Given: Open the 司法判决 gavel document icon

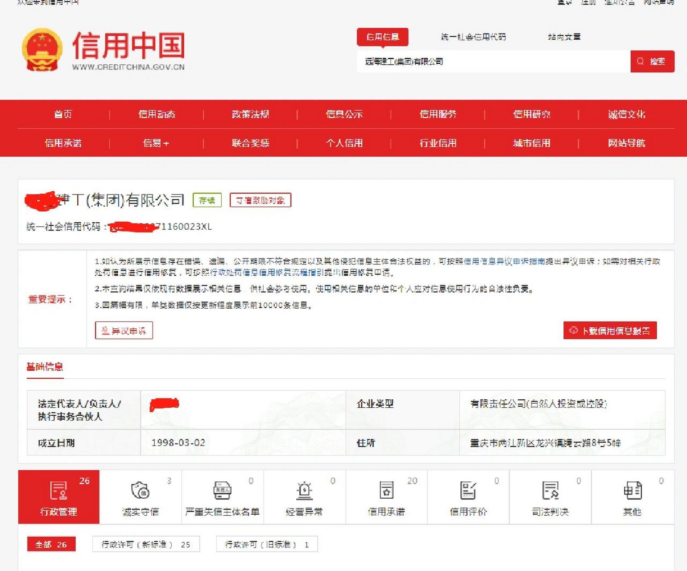Looking at the screenshot, I should point(550,490).
